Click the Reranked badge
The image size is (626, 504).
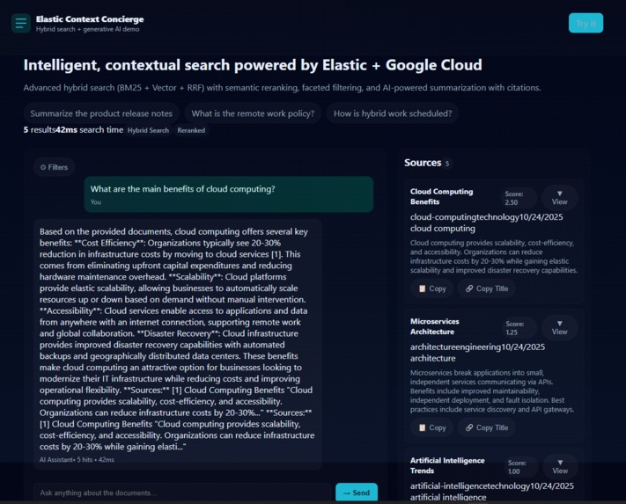point(191,130)
